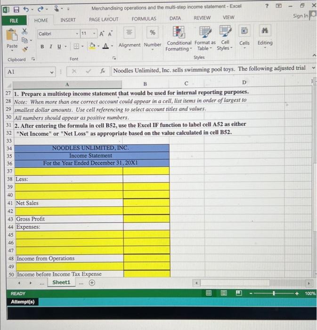The height and width of the screenshot is (330, 317).
Task: Open the Underline style dropdown arrow
Action: pyautogui.click(x=65, y=47)
